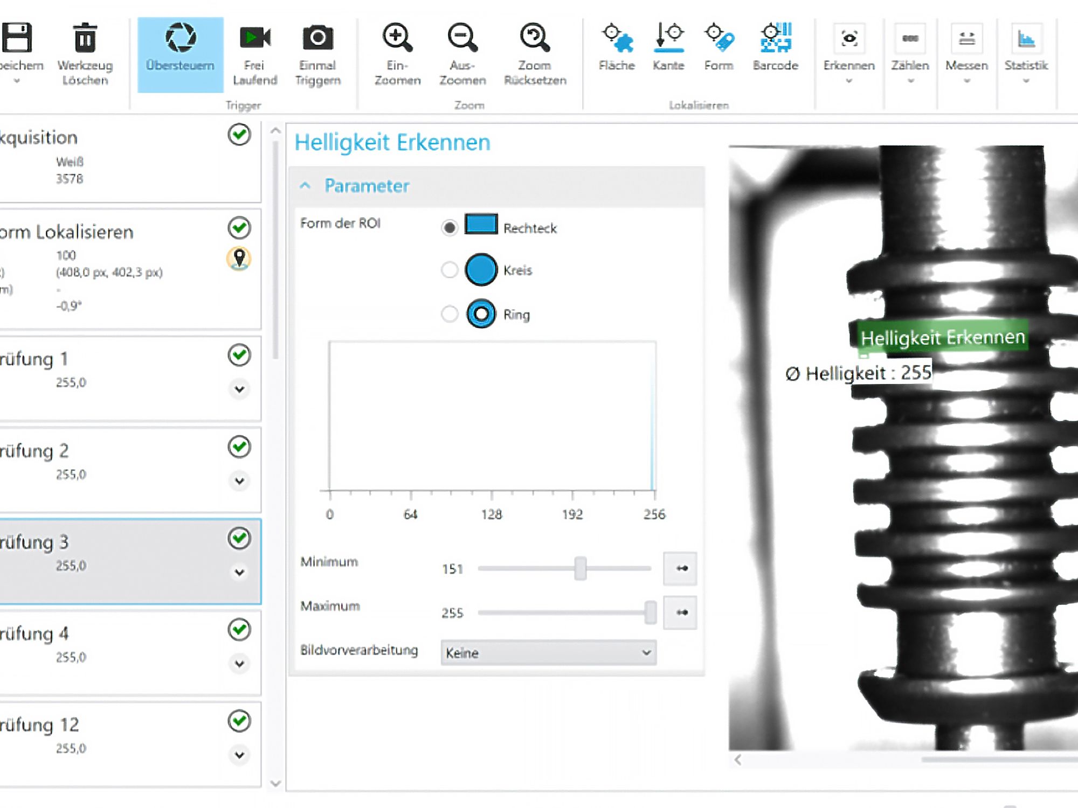Click the auto-set button next to Minimum
Screen dimensions: 1078x808
pyautogui.click(x=680, y=568)
